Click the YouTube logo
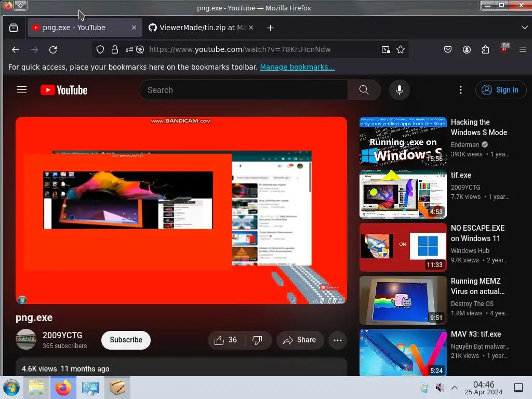Viewport: 532px width, 399px height. pos(64,90)
